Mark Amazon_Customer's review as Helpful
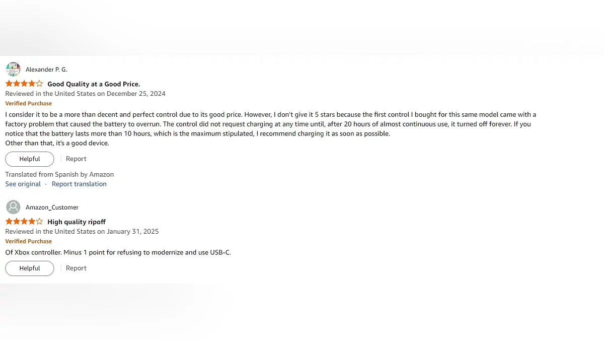 [x=30, y=268]
